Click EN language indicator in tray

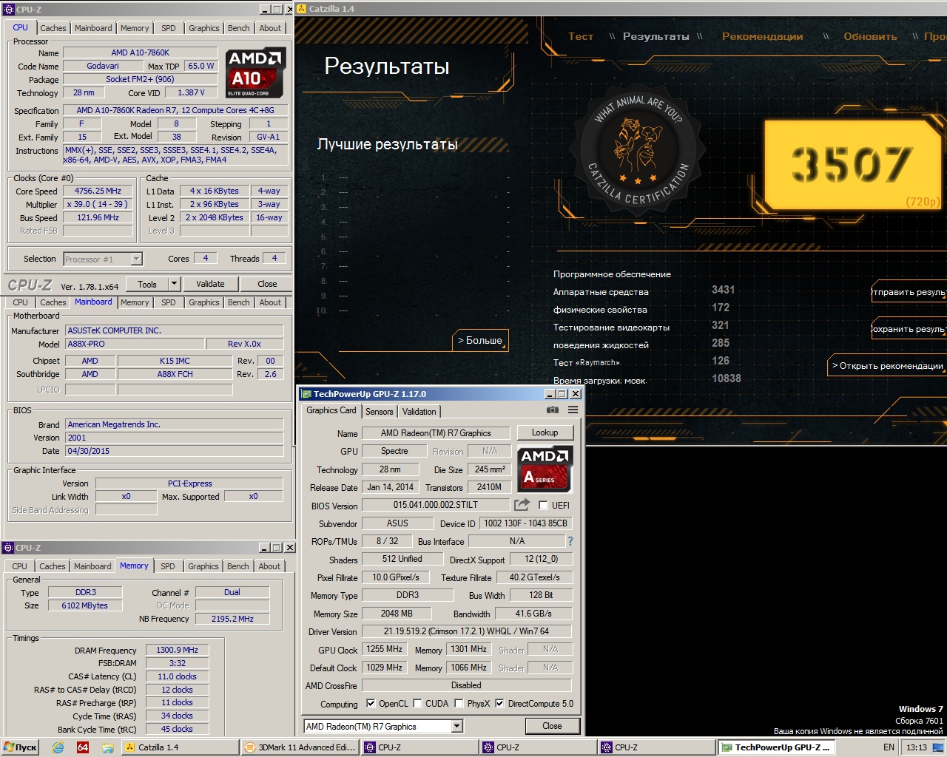[x=889, y=747]
